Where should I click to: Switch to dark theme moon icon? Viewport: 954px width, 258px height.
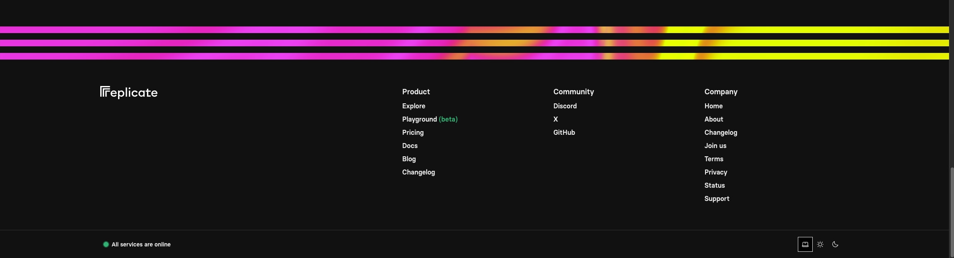(x=835, y=244)
